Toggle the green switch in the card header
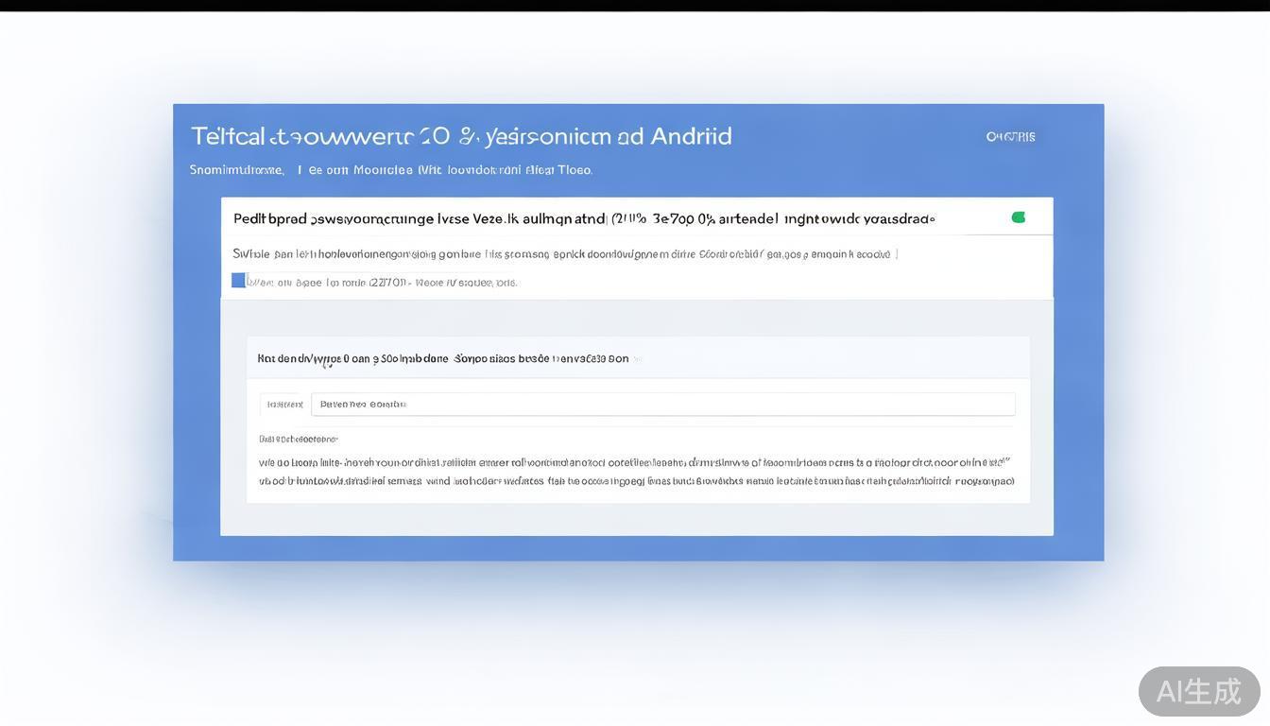The height and width of the screenshot is (726, 1270). [1018, 217]
